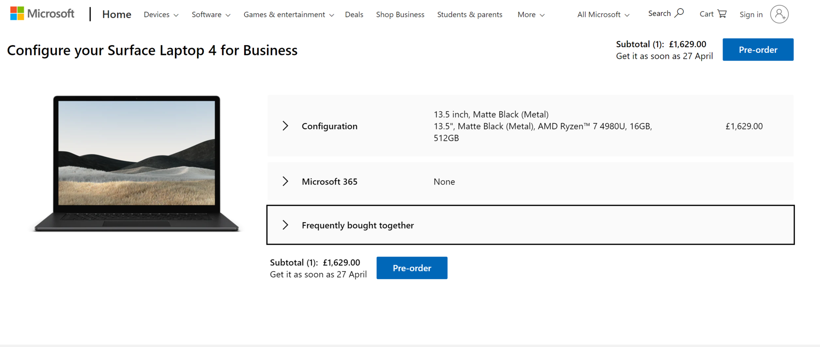
Task: Click the top Pre-order button
Action: point(758,49)
